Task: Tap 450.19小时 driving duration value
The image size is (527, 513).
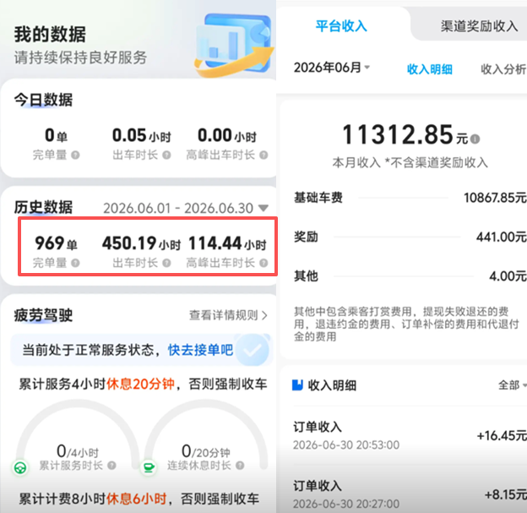Action: click(x=141, y=243)
